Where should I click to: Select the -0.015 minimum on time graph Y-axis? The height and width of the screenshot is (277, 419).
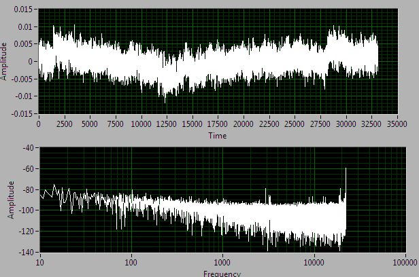22,114
